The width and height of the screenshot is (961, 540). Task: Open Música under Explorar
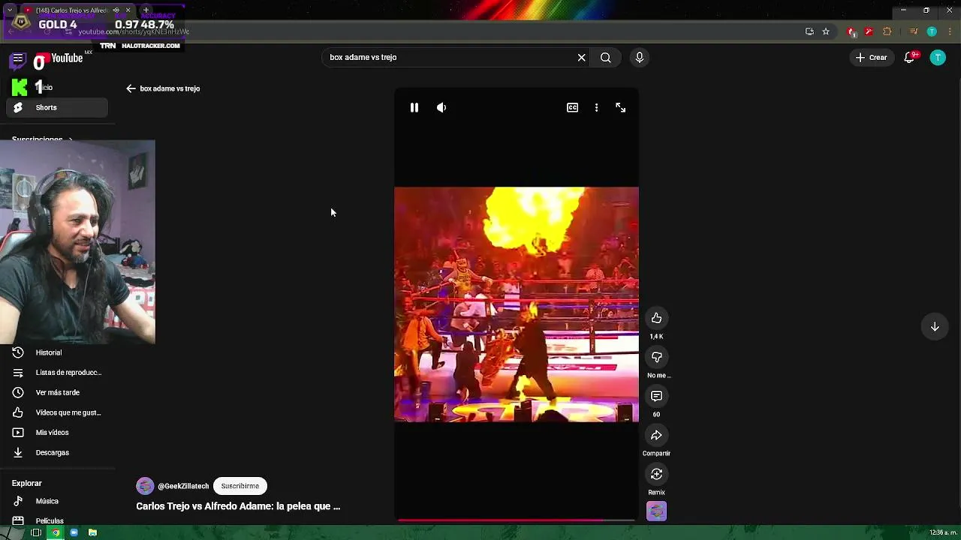tap(57, 501)
